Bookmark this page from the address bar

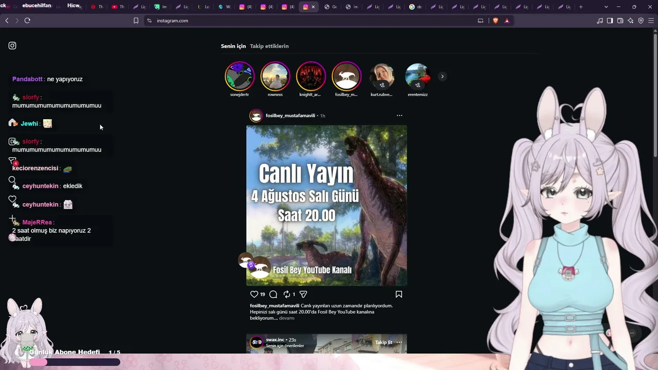(x=136, y=21)
